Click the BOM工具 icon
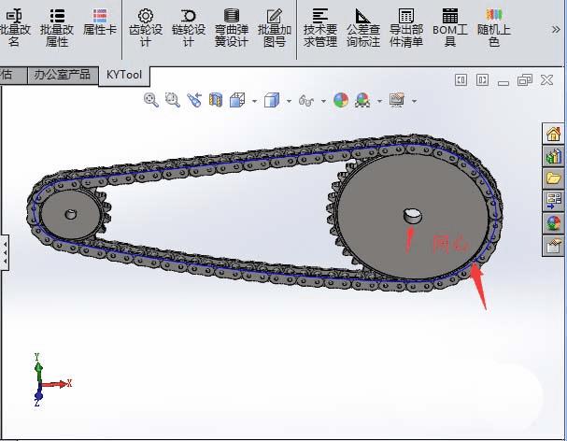 point(449,27)
